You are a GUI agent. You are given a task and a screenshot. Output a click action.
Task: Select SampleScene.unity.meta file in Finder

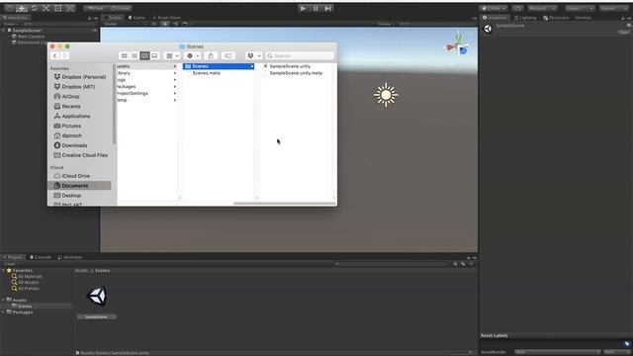296,73
